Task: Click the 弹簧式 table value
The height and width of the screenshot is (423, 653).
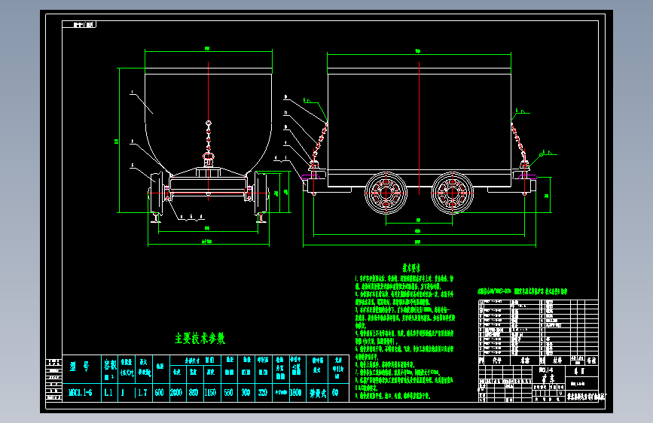Action: (318, 393)
